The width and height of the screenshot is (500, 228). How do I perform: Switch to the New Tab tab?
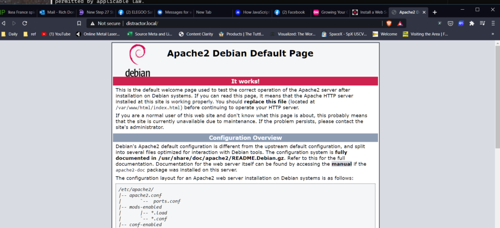(x=213, y=12)
